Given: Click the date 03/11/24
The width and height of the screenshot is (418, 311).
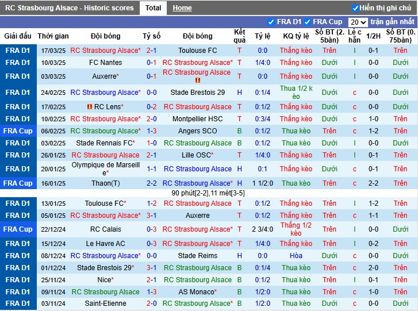Looking at the screenshot, I should click(53, 304).
